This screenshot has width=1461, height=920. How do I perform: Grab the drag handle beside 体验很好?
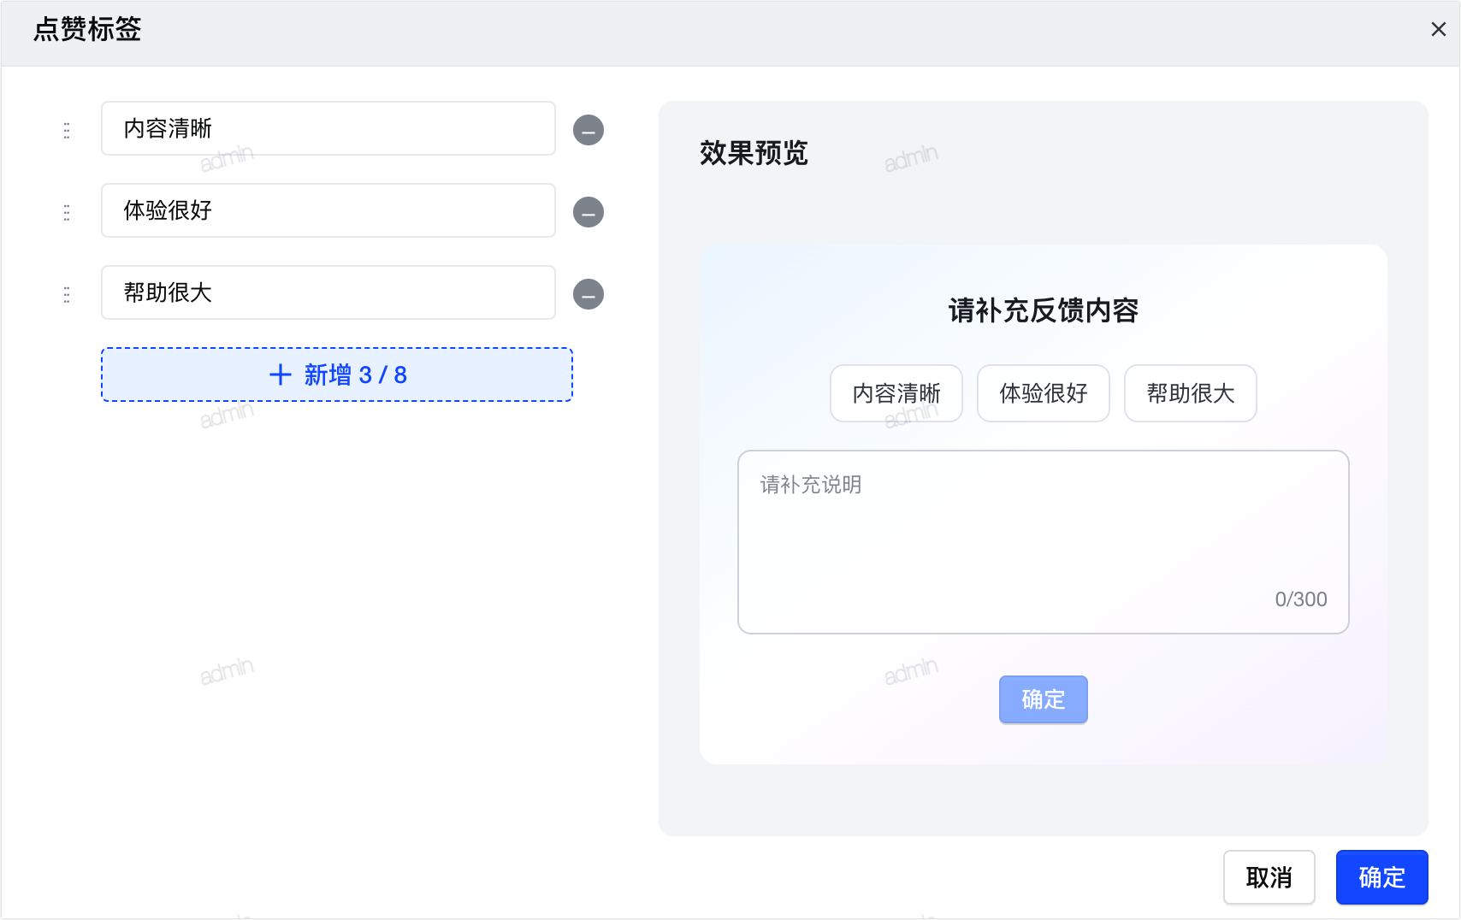(67, 212)
